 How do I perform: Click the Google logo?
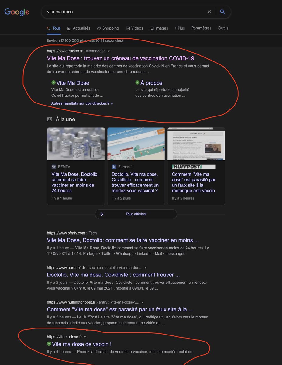pyautogui.click(x=17, y=12)
